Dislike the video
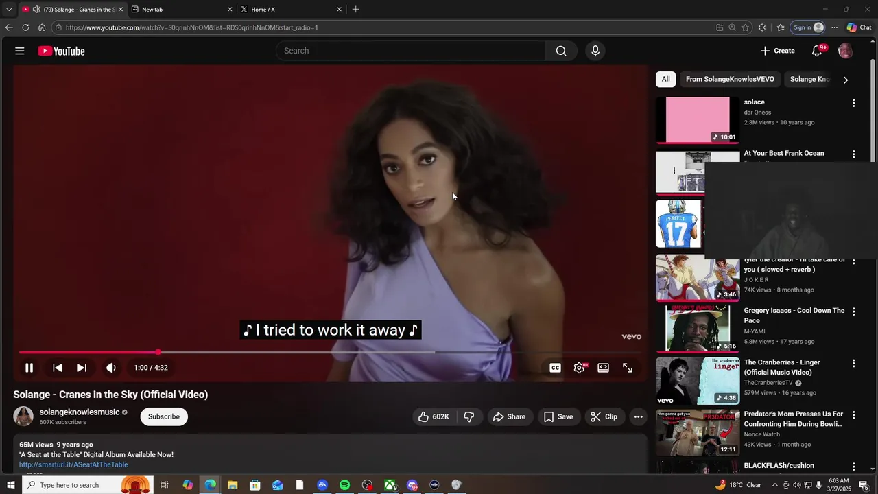The width and height of the screenshot is (878, 494). point(469,416)
